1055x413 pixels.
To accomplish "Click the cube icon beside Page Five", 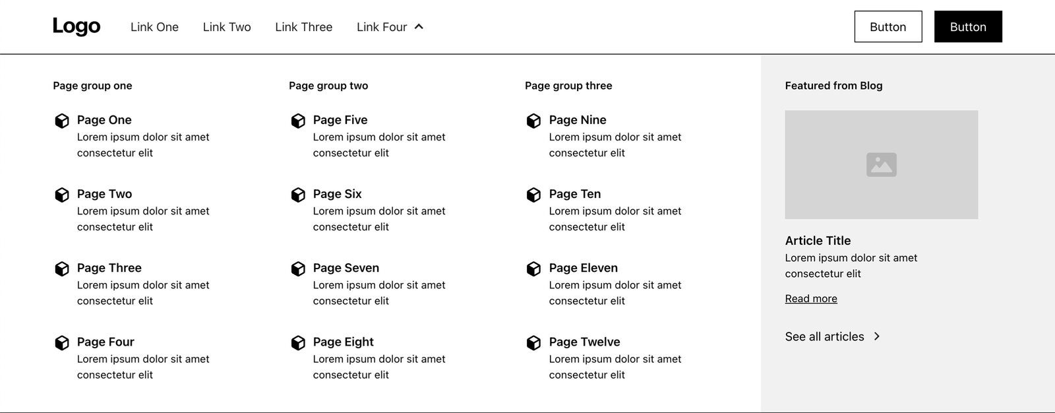I will click(298, 121).
